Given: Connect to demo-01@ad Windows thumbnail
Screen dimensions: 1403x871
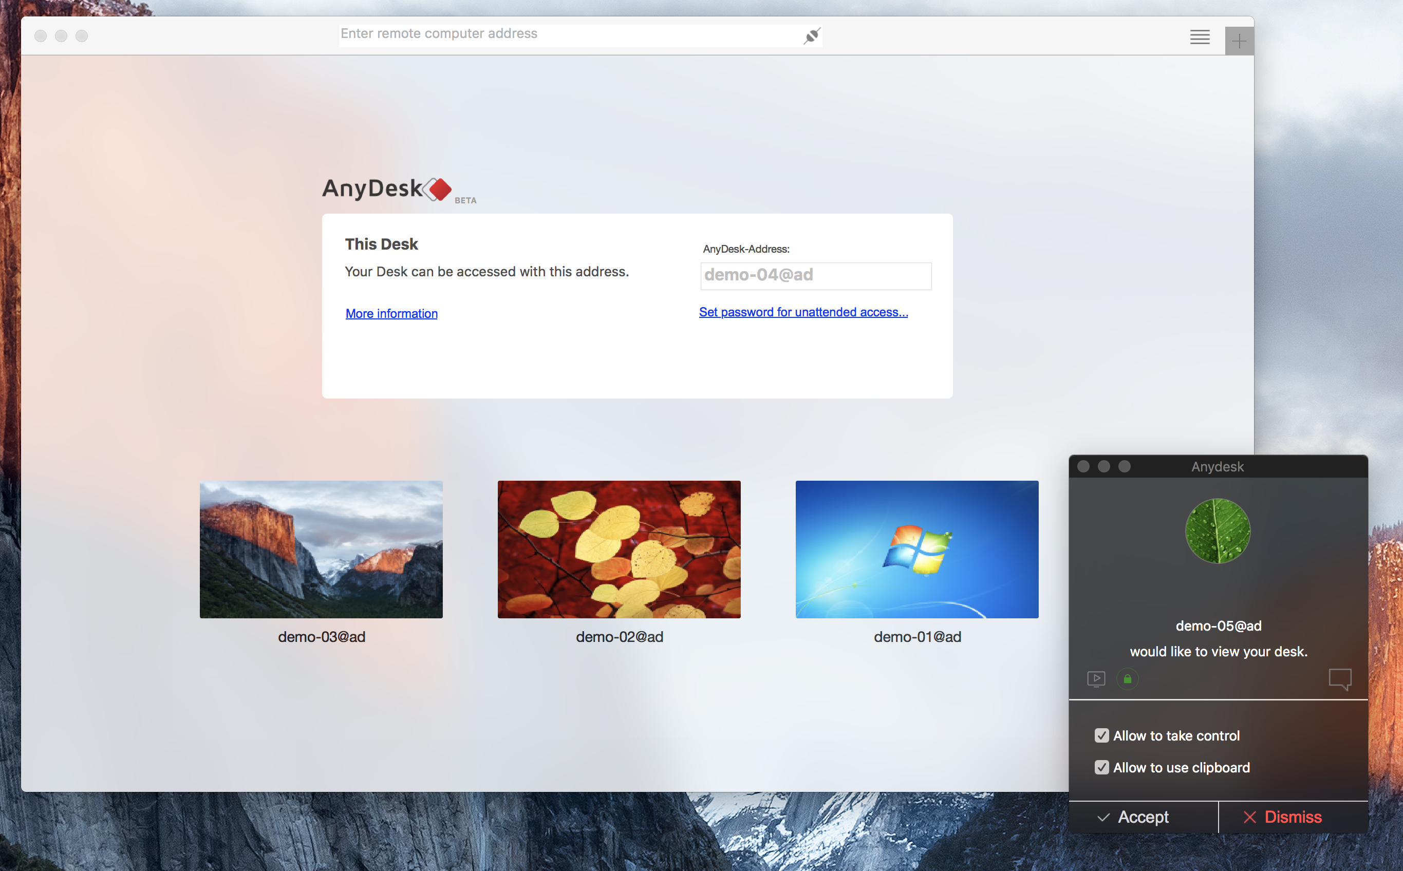Looking at the screenshot, I should pyautogui.click(x=916, y=549).
